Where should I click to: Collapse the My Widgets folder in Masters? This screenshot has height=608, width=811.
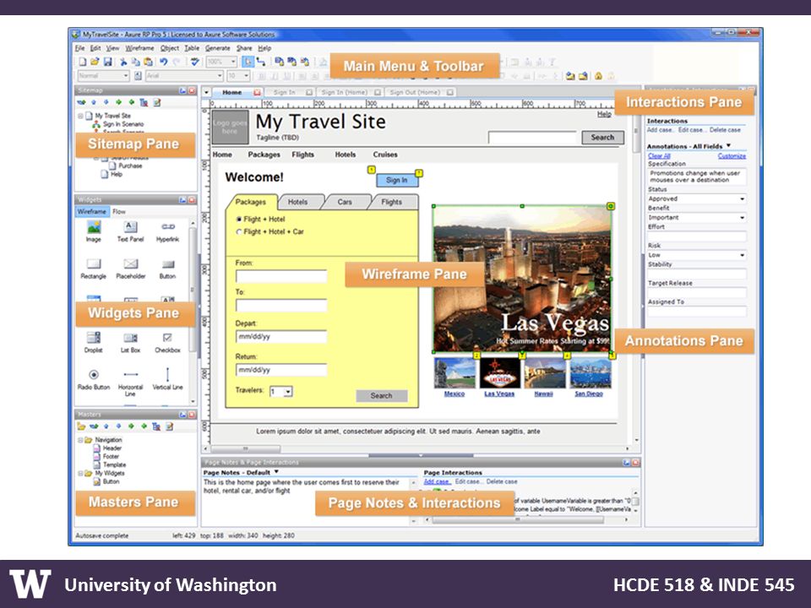click(81, 473)
